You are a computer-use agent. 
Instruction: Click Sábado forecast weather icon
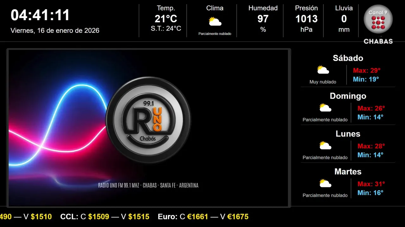pyautogui.click(x=323, y=70)
